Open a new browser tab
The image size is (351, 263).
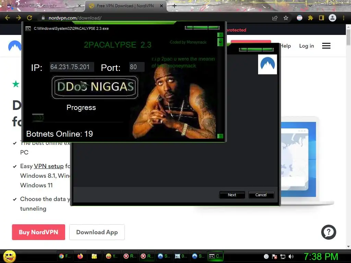pos(174,6)
